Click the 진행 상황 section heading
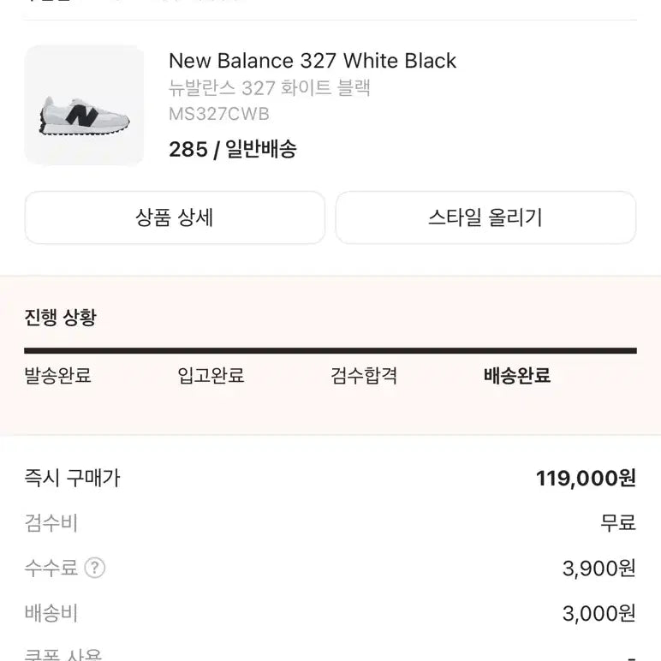This screenshot has width=661, height=661. [60, 318]
